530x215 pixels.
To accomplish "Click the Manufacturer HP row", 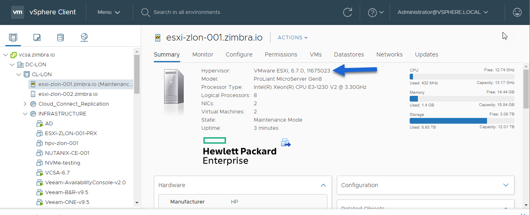I will (x=243, y=202).
